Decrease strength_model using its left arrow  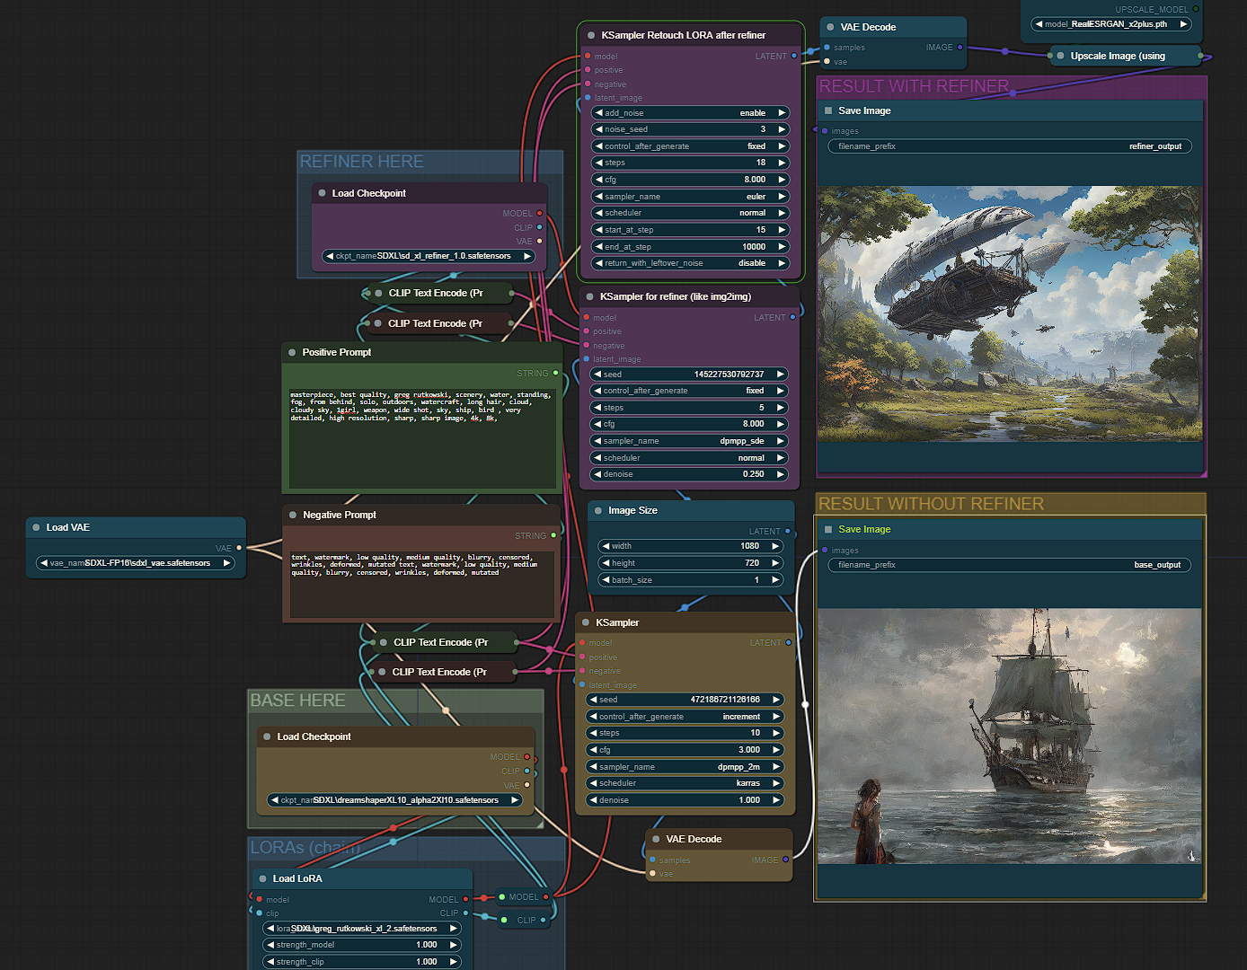coord(270,945)
